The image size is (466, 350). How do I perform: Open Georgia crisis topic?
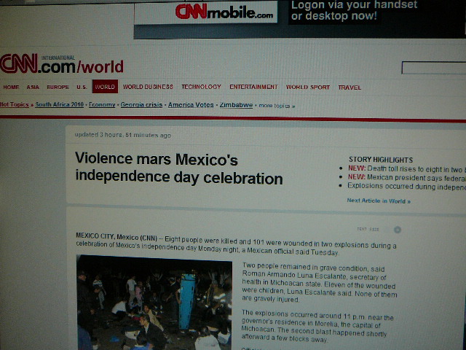coord(141,105)
